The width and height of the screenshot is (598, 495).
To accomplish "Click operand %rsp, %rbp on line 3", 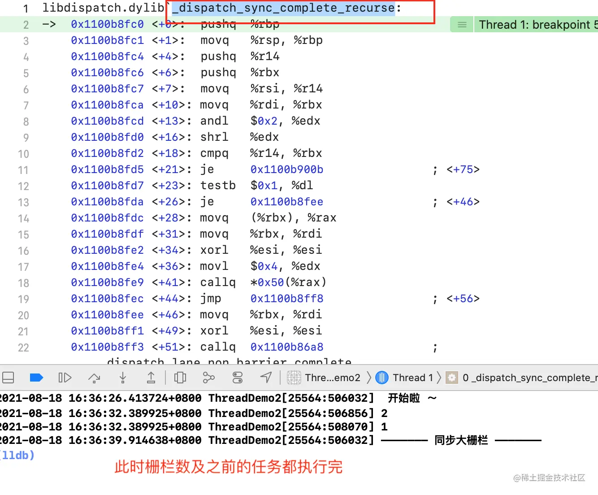I will point(286,40).
